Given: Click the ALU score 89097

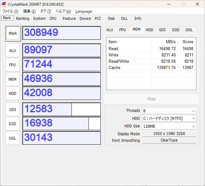Looking at the screenshot, I should pos(62,50).
